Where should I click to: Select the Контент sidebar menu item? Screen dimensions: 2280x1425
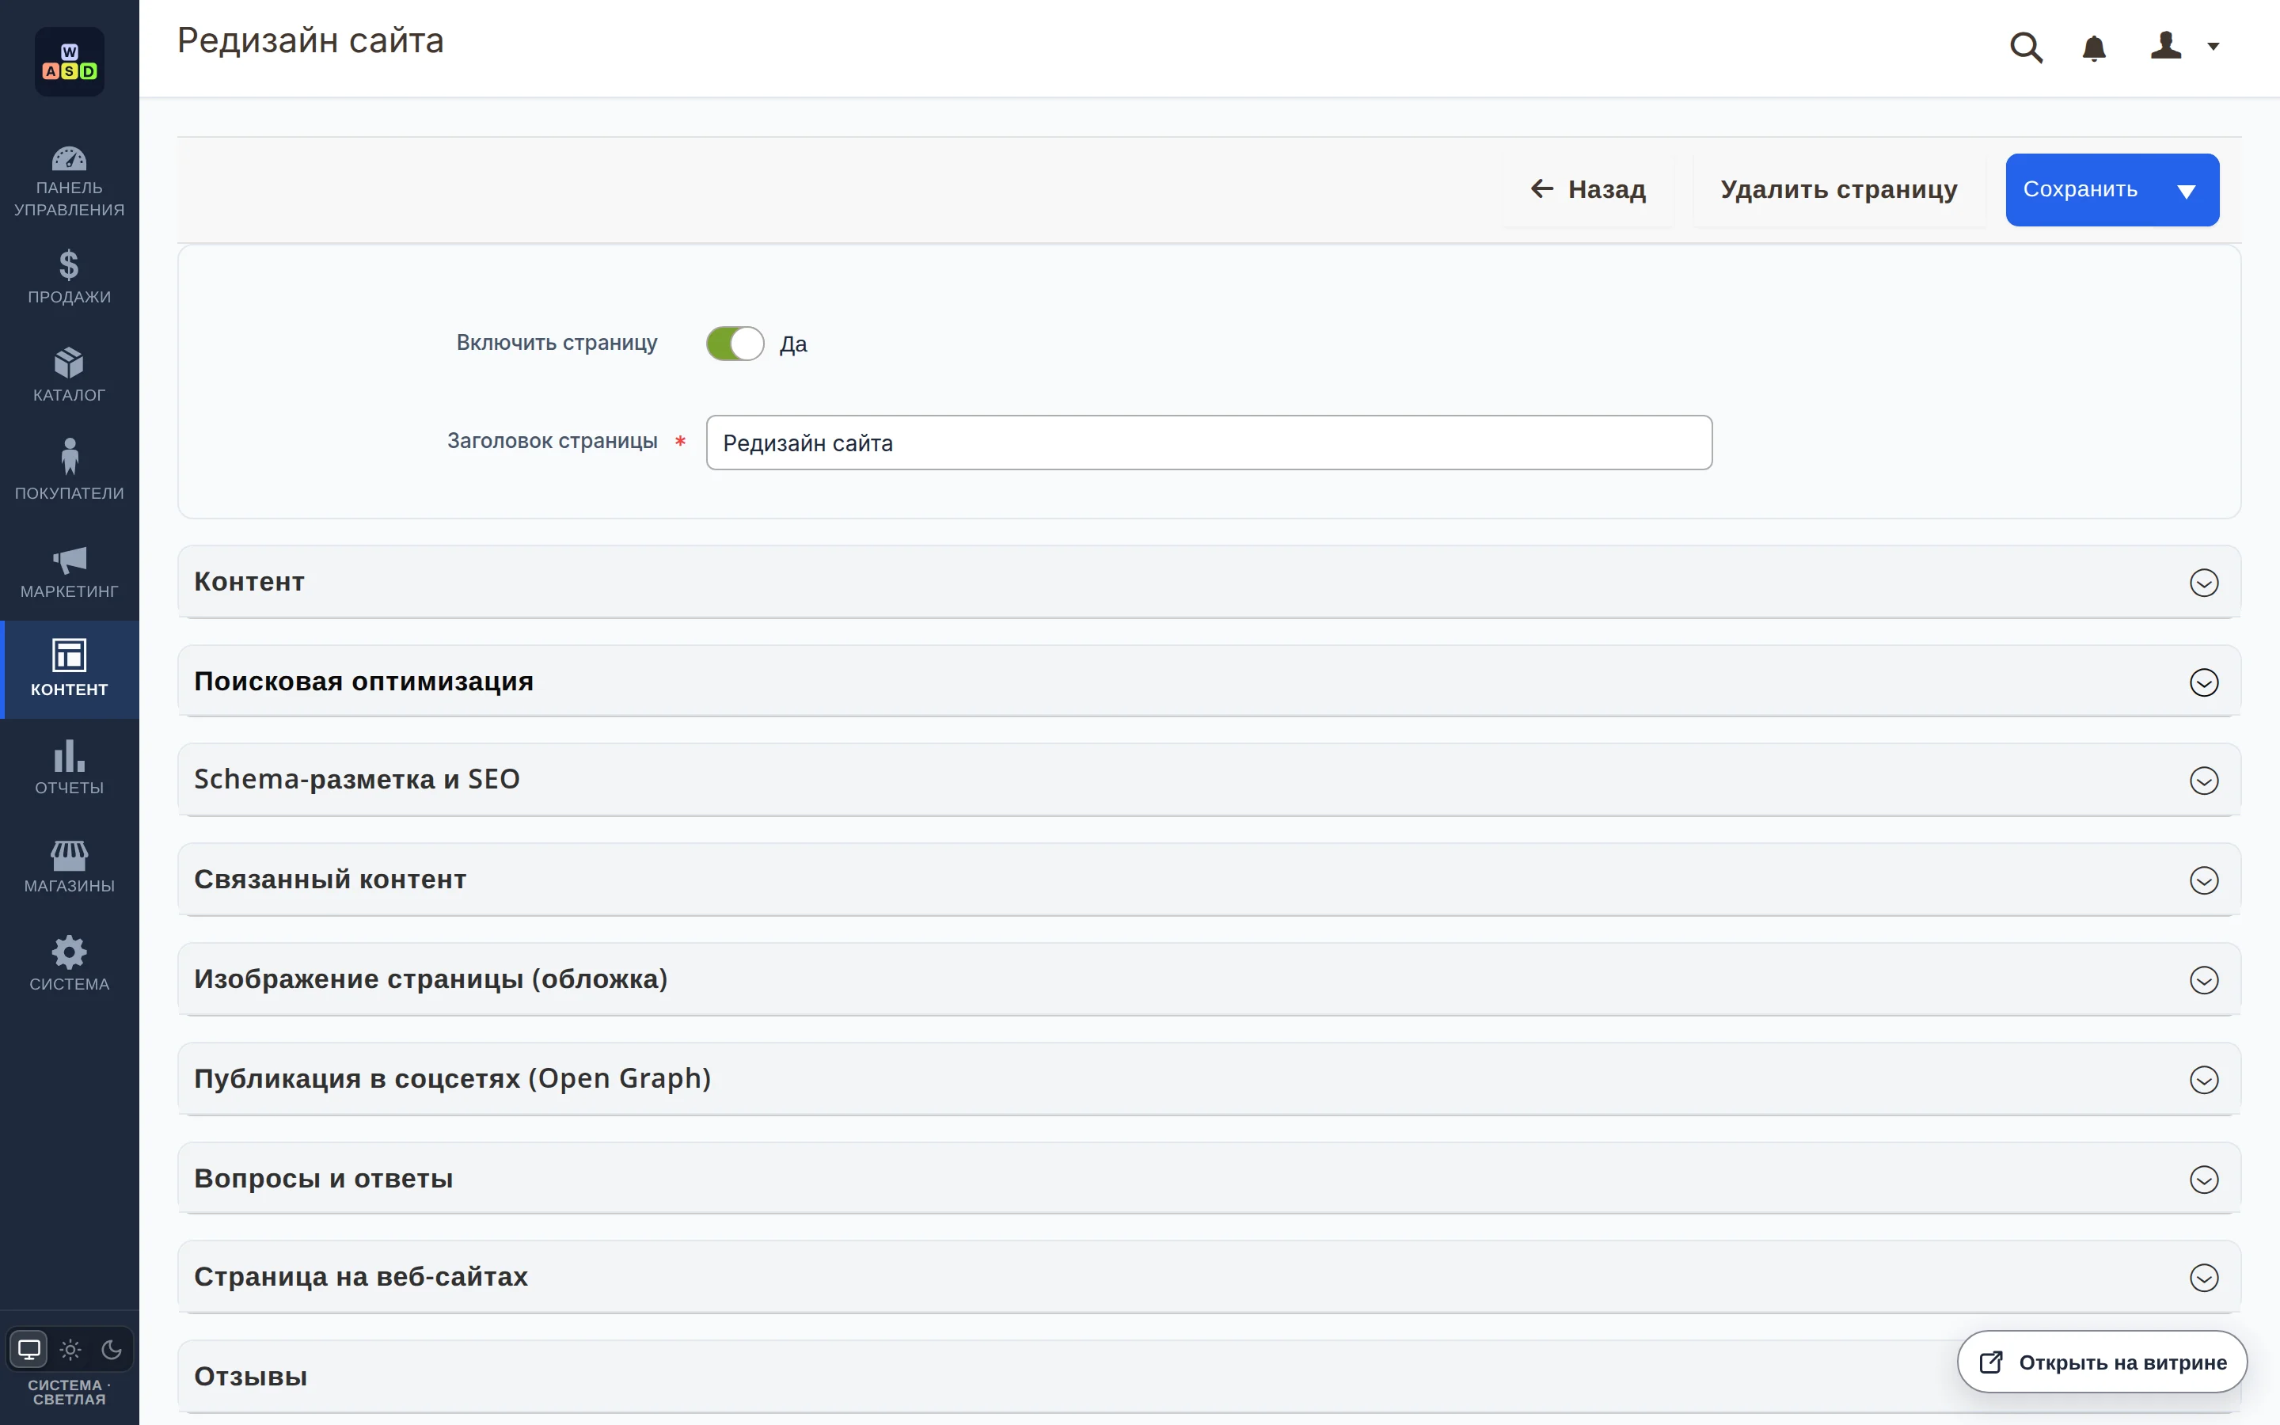pos(70,669)
